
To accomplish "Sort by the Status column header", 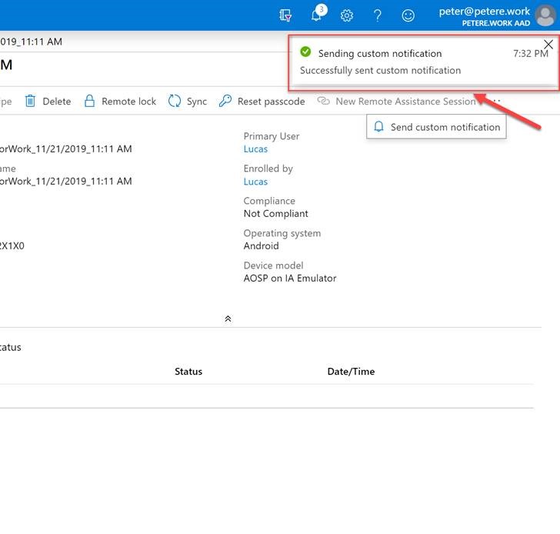I will click(x=188, y=372).
